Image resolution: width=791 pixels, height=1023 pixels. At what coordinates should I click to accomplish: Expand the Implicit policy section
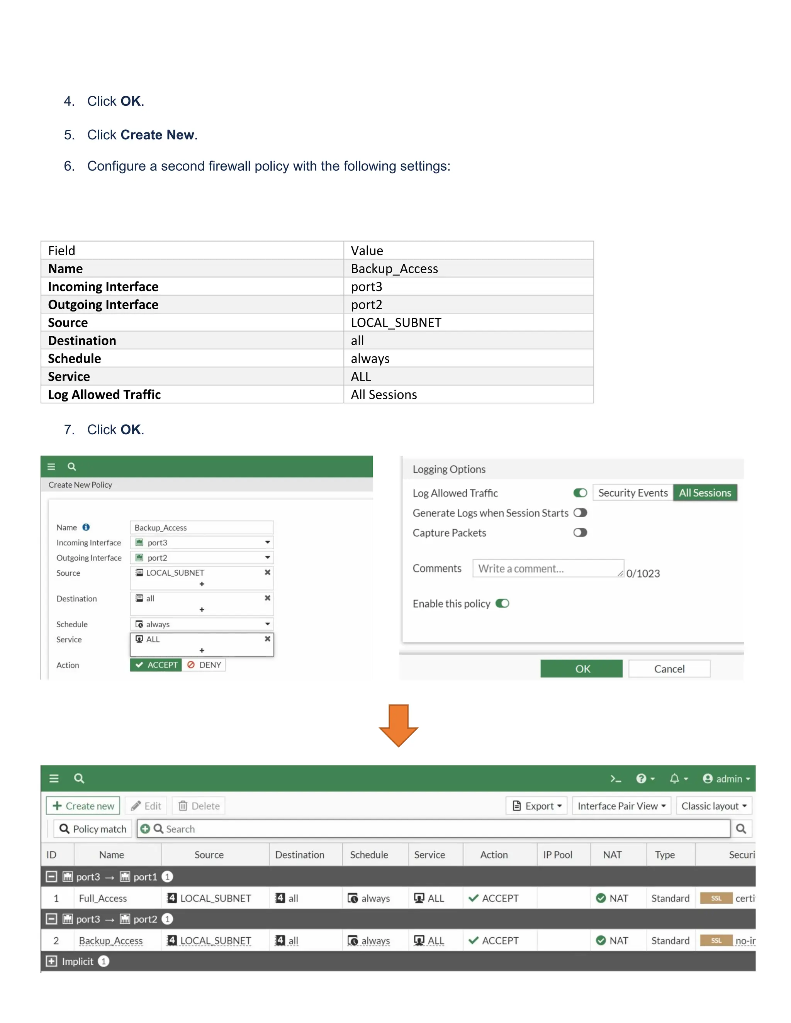point(51,961)
